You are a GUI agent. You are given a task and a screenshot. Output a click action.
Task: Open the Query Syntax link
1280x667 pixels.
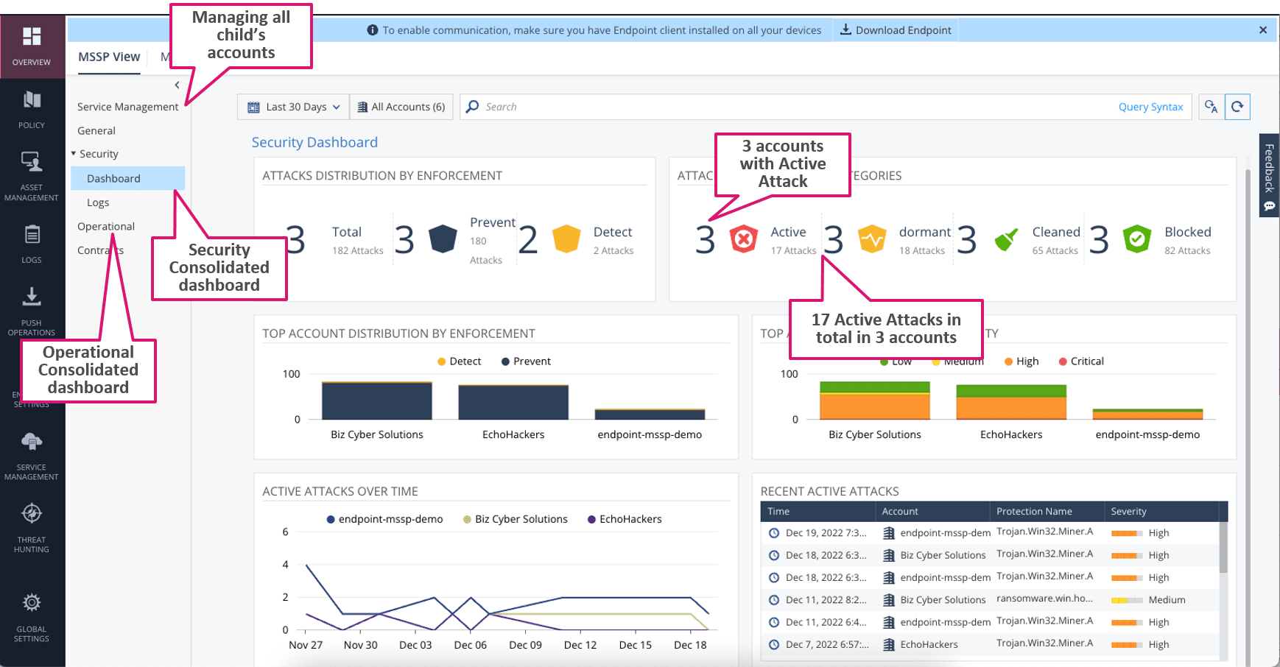[x=1150, y=107]
